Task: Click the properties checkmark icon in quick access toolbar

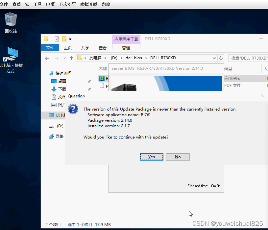Action: [x=57, y=39]
